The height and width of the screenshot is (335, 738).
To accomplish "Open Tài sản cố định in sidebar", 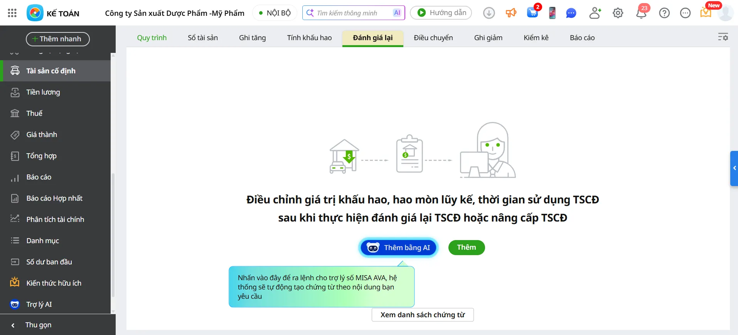I will [x=56, y=71].
